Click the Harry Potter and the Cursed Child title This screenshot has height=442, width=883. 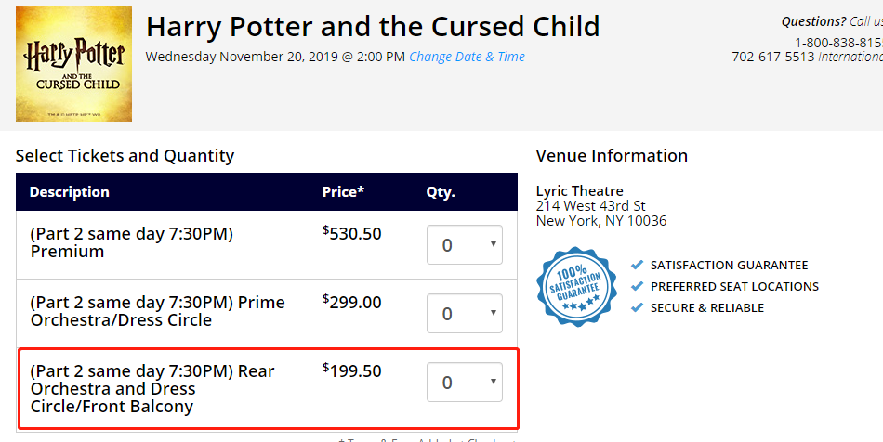point(373,26)
